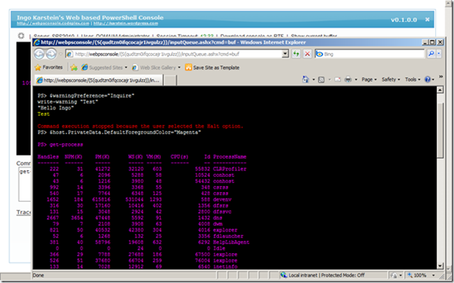This screenshot has width=454, height=283.
Task: Click the devenv process name
Action: pyautogui.click(x=222, y=199)
